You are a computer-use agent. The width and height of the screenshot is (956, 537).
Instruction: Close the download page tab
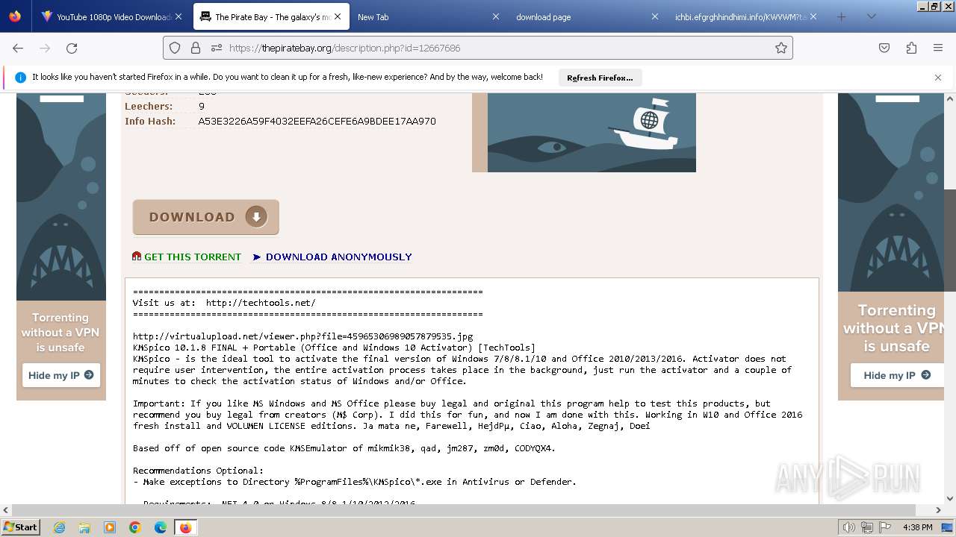(655, 16)
